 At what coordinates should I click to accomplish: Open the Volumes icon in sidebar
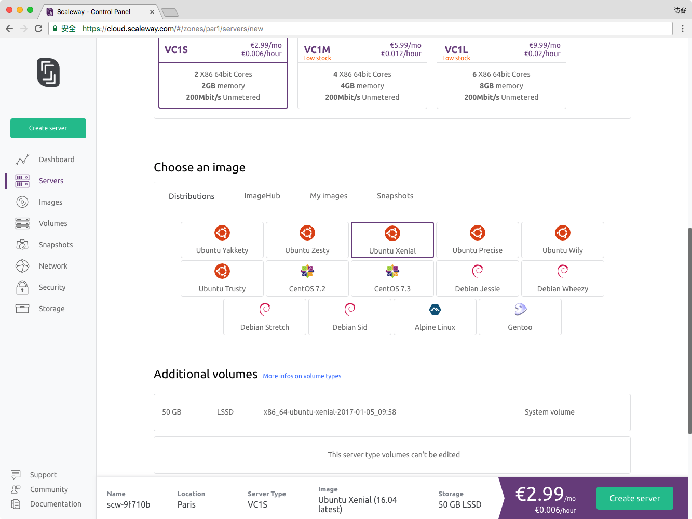(x=22, y=223)
